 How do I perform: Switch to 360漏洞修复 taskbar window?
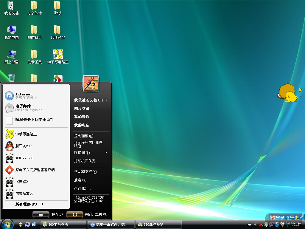(159, 225)
